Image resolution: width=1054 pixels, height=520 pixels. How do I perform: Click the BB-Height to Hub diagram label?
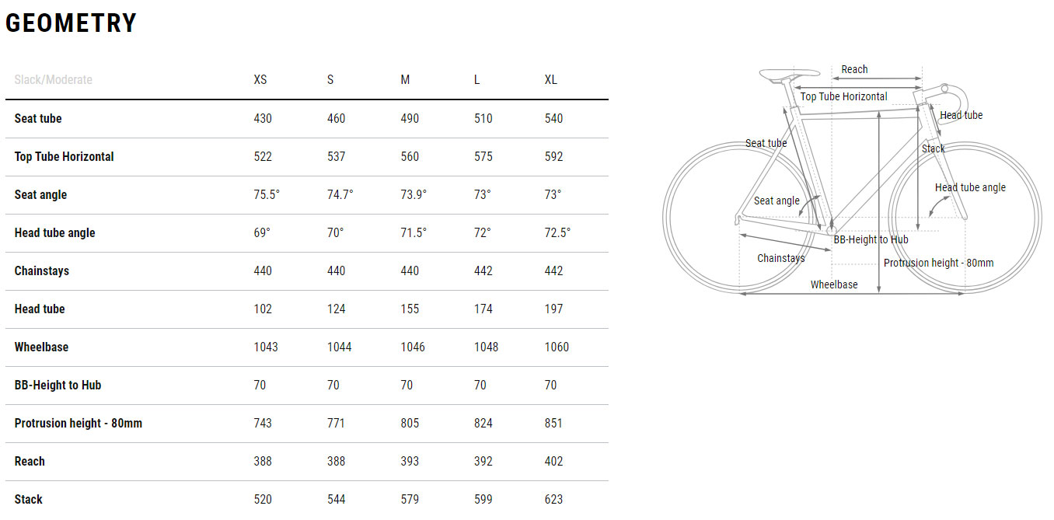[x=871, y=239]
